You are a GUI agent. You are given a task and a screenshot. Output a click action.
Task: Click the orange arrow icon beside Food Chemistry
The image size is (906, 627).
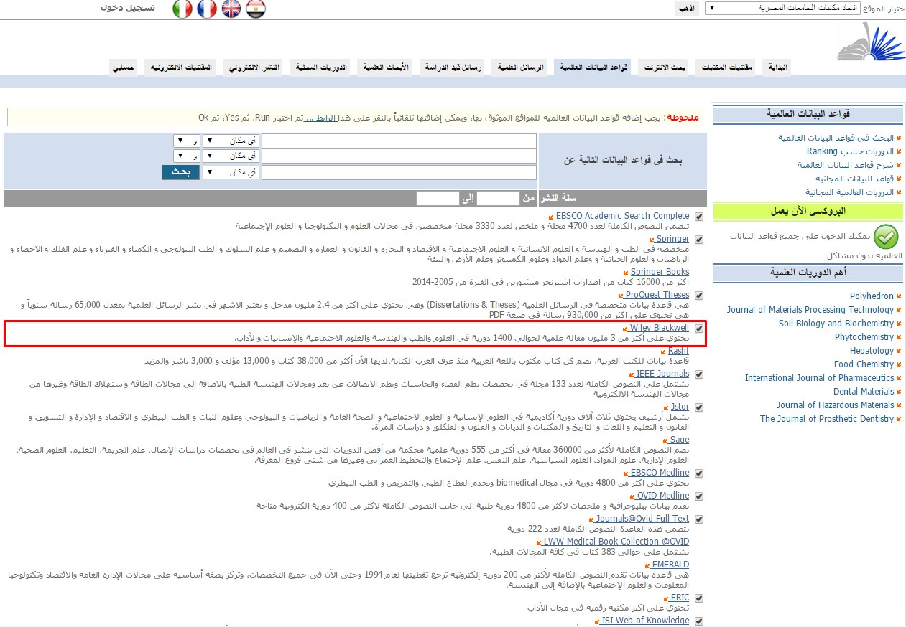point(899,364)
